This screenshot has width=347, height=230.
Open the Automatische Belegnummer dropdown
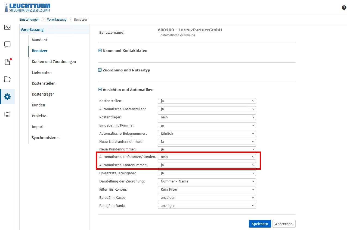[x=207, y=134]
